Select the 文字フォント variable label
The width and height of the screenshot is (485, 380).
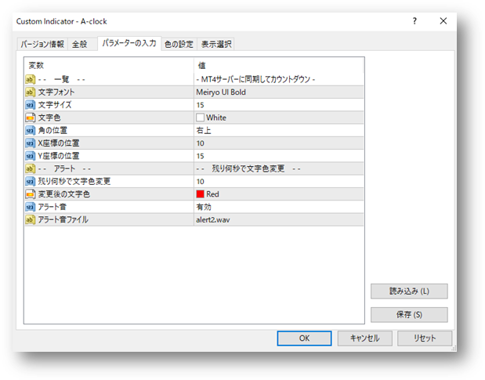56,92
